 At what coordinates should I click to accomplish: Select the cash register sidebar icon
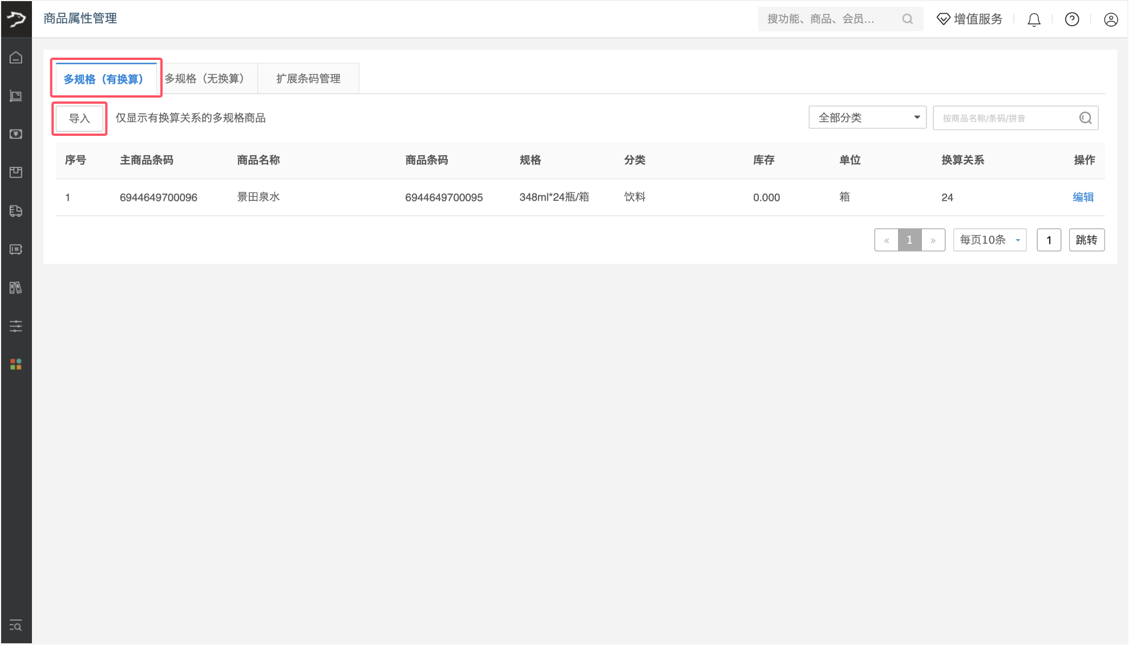(16, 95)
